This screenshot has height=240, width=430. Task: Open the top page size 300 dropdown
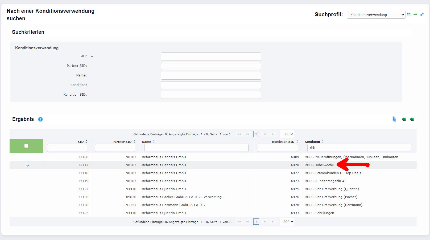point(288,134)
